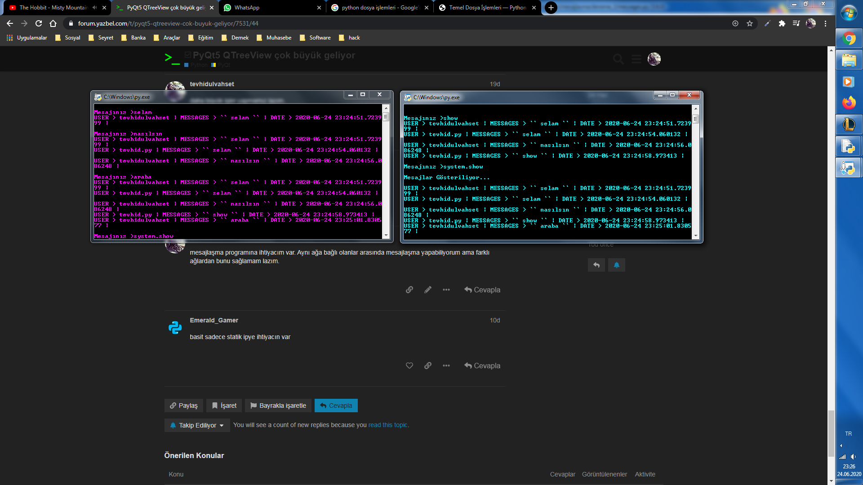Click the reply arrow button in timeline

[x=596, y=265]
